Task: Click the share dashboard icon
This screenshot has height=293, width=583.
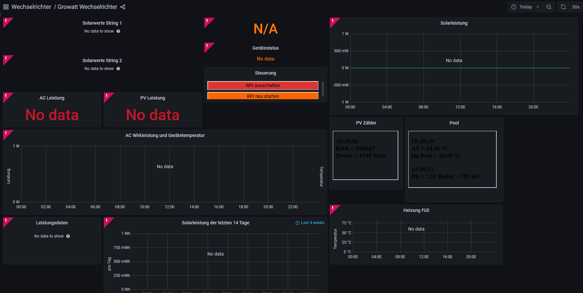Action: [123, 7]
